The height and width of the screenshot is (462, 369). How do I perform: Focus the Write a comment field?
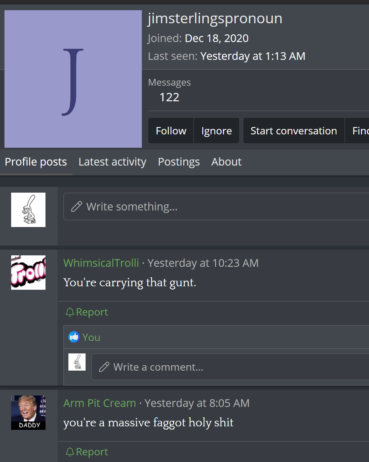[x=230, y=367]
